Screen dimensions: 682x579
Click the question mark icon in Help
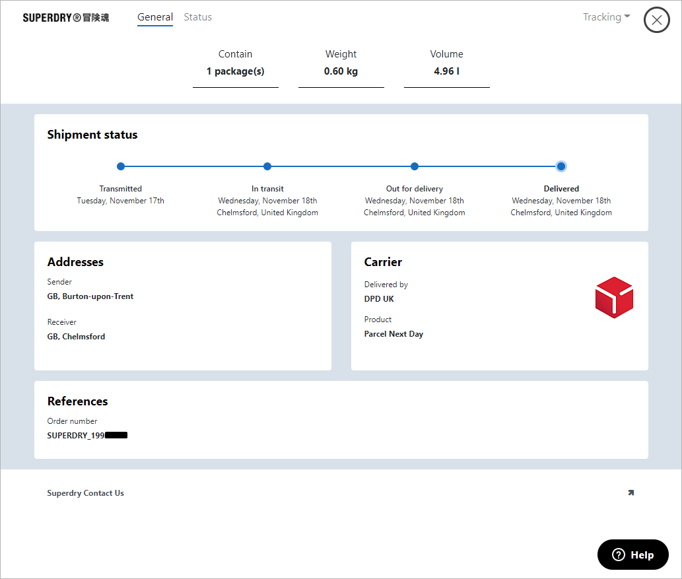(x=619, y=555)
